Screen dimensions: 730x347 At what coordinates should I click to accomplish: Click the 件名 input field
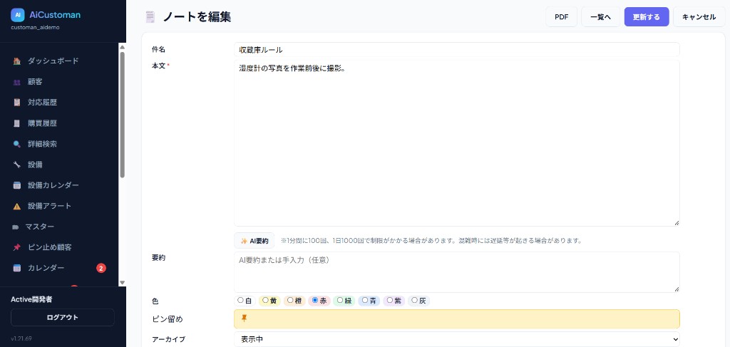(x=457, y=50)
